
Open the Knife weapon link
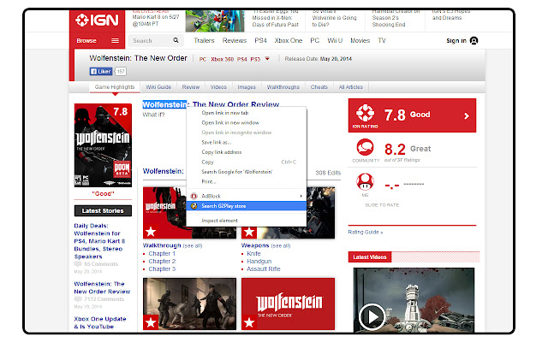(253, 254)
